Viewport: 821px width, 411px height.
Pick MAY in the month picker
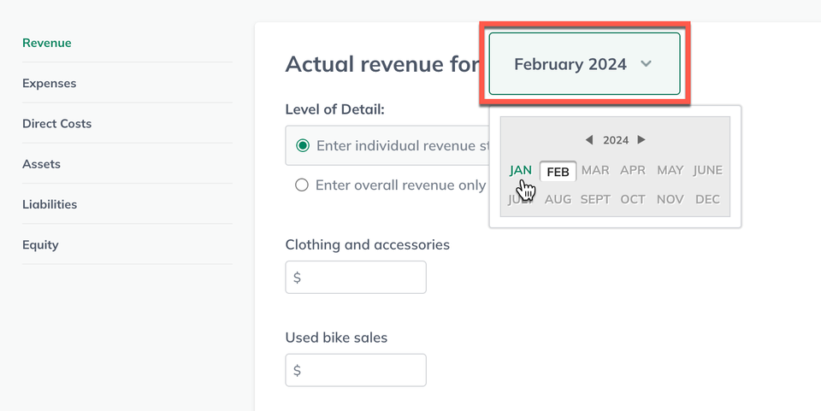point(670,170)
